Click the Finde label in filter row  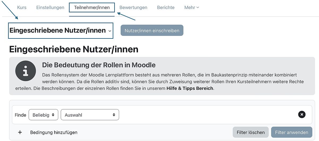pos(20,115)
